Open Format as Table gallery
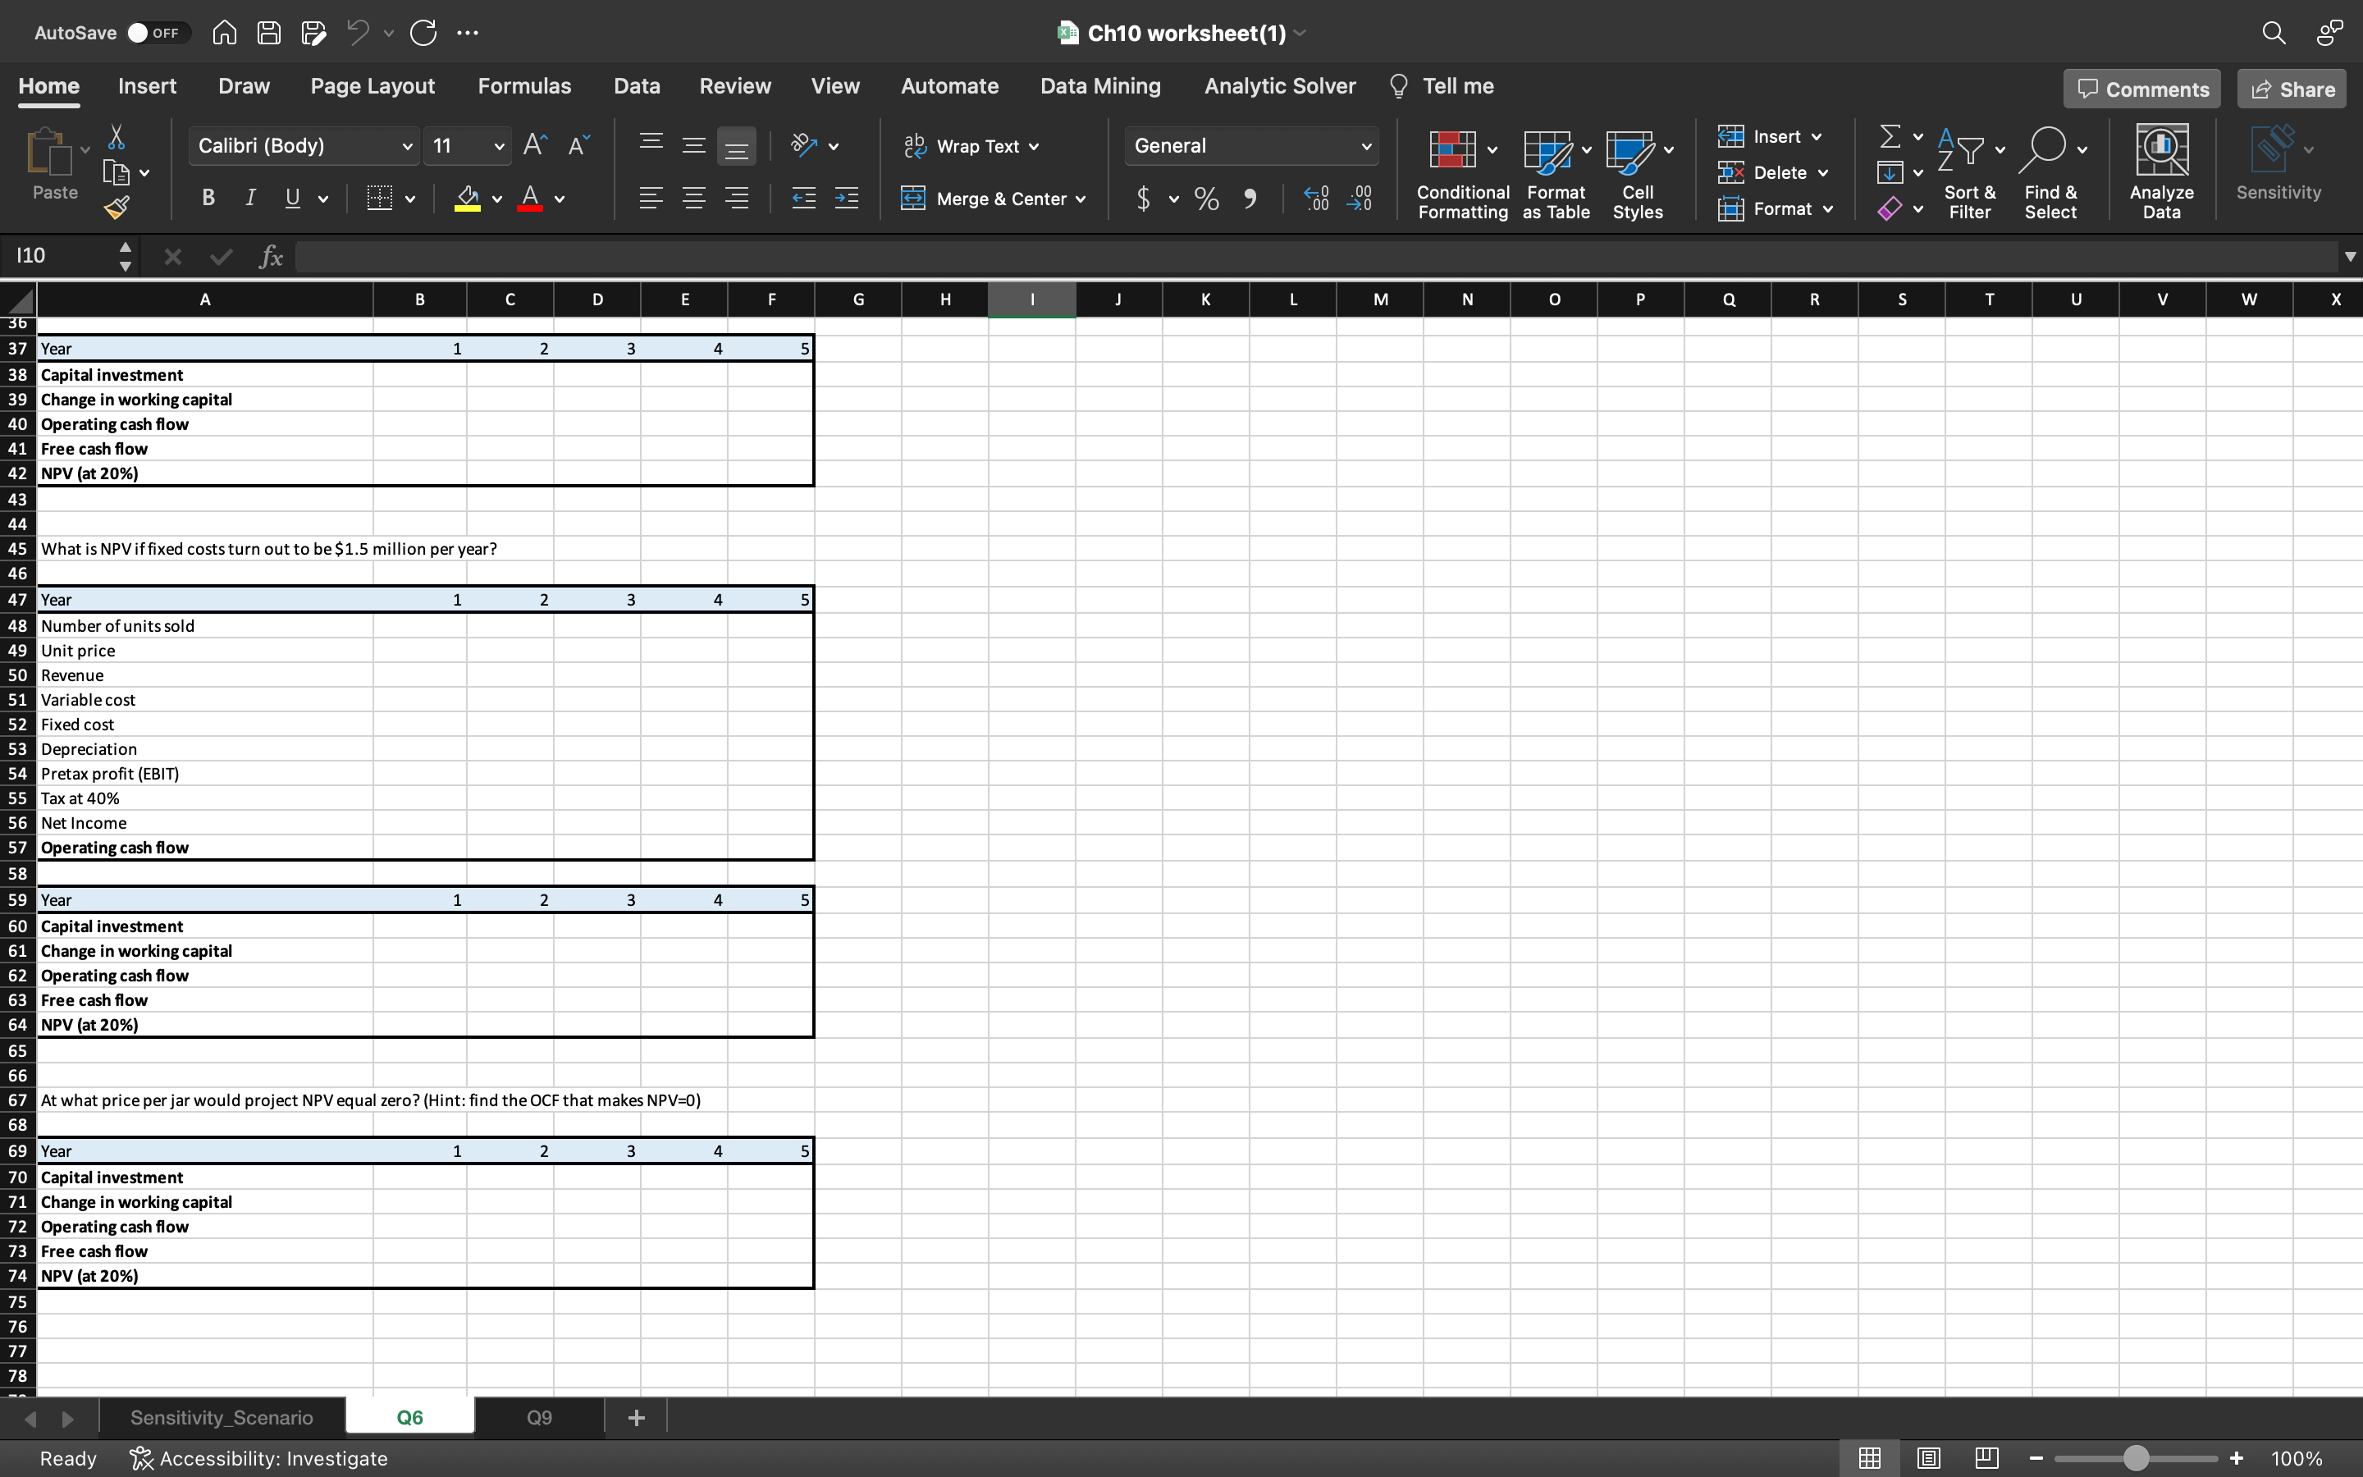 [x=1556, y=174]
